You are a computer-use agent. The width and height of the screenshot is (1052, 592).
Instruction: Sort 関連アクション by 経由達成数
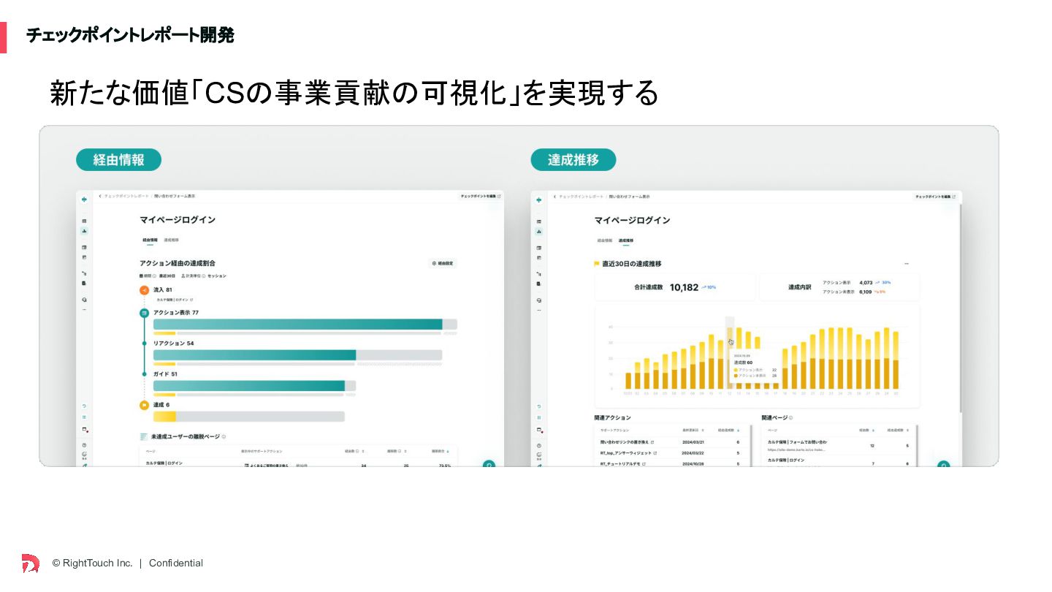tap(729, 430)
